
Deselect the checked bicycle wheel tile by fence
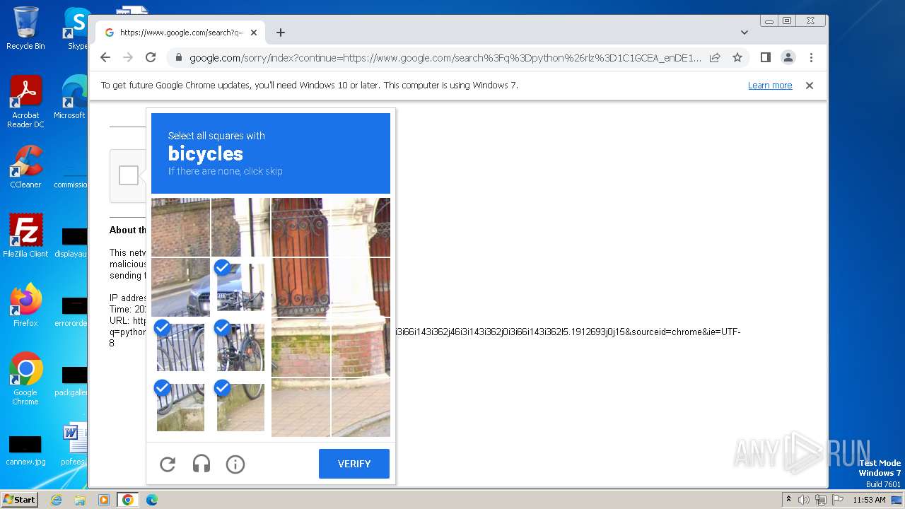[180, 347]
